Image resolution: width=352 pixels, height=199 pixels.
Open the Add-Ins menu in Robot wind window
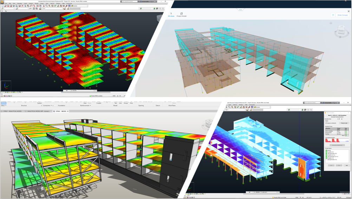pos(235,105)
